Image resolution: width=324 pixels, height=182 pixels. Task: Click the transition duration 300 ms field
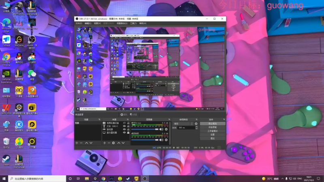tap(186, 128)
